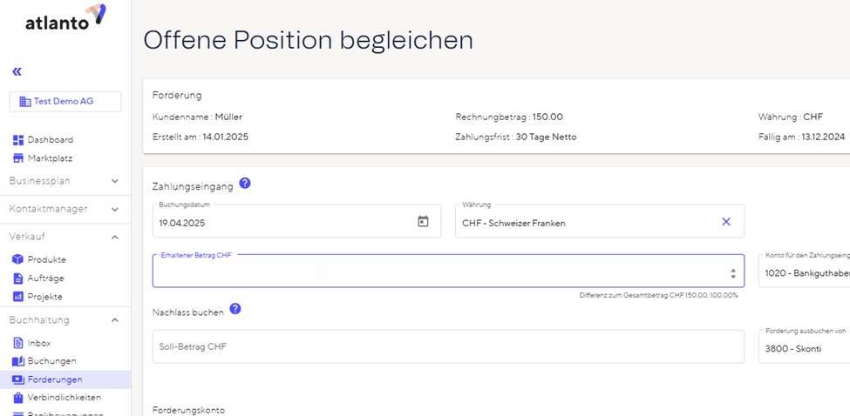Clear the Währung field with X icon
Viewport: 850px width, 416px height.
click(725, 222)
